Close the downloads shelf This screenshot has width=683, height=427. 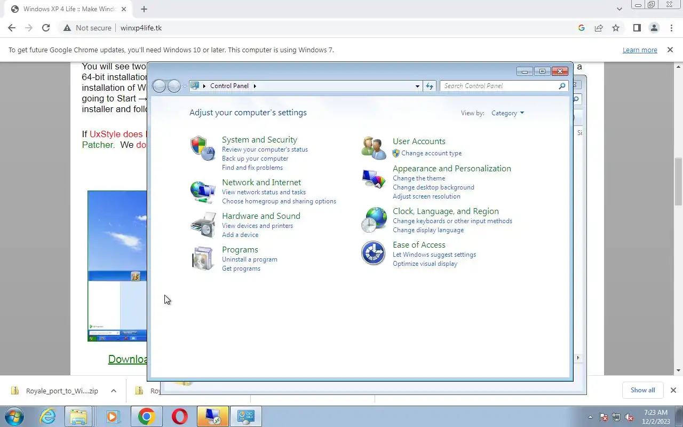coord(673,390)
